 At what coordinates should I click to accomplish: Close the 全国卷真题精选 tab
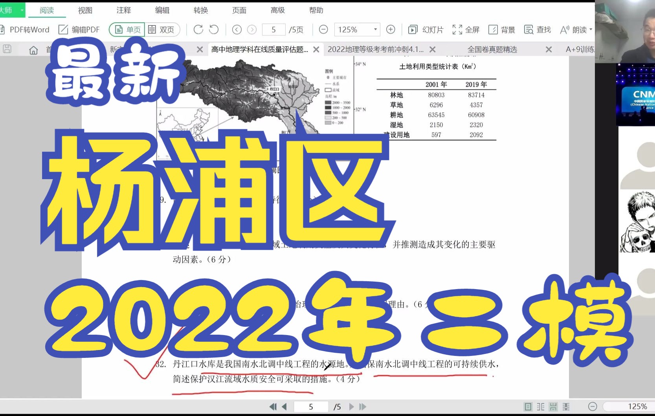(x=549, y=49)
